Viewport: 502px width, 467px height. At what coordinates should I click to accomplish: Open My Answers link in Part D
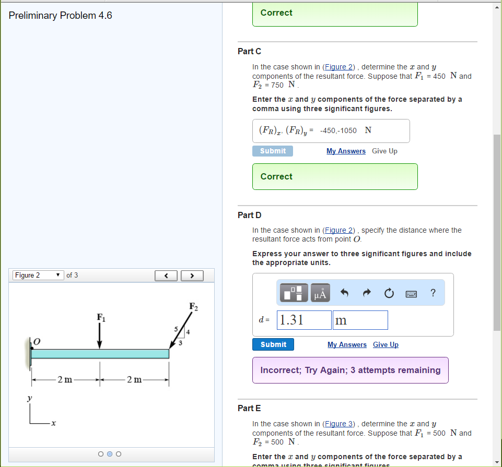point(347,344)
